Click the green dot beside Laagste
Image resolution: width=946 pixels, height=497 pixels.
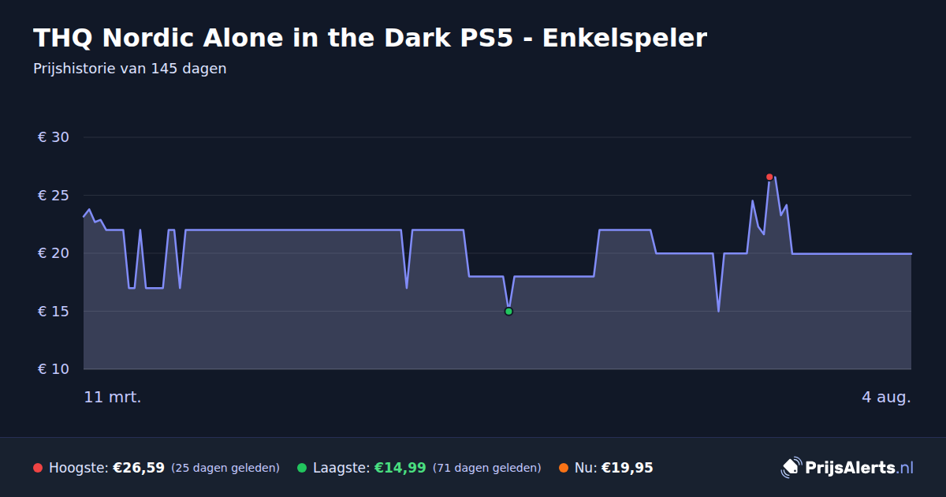coord(302,468)
